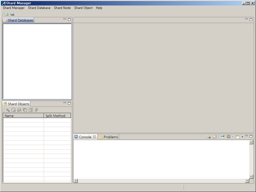Click the first add-object icon in Shard Objects toolbar
The width and height of the screenshot is (256, 192).
[x=8, y=110]
